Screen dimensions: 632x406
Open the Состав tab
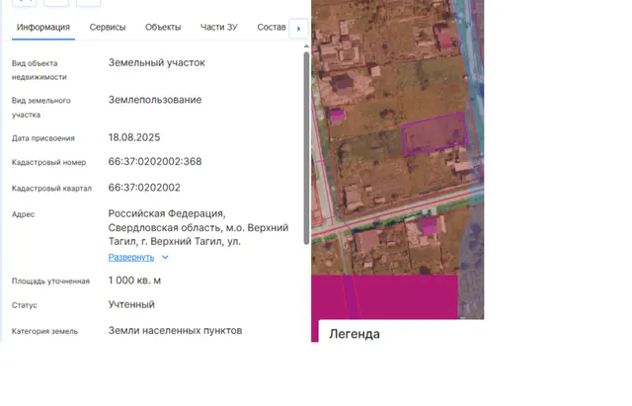272,28
